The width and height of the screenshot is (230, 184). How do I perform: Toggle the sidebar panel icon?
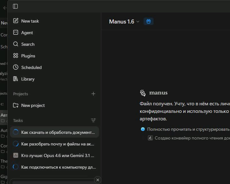pyautogui.click(x=15, y=6)
